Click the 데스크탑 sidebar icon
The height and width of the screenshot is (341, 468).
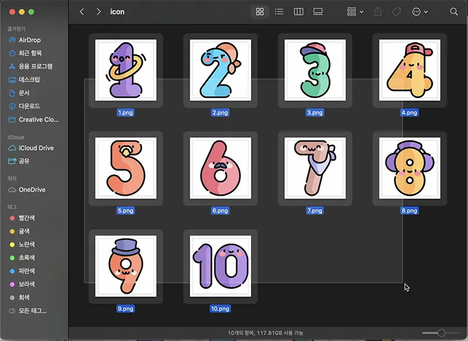tap(12, 80)
